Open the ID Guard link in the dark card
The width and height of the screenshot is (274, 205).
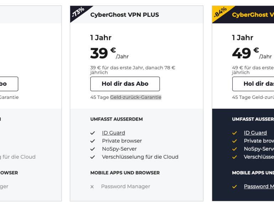click(255, 133)
